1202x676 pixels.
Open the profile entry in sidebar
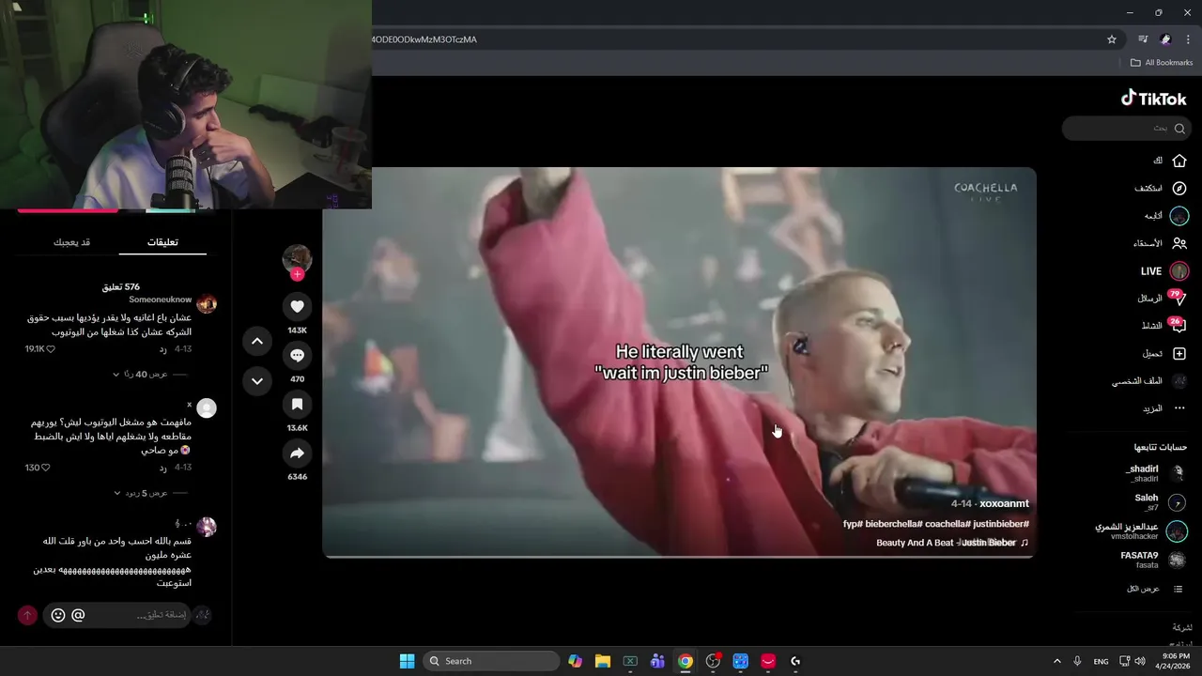[1149, 381]
